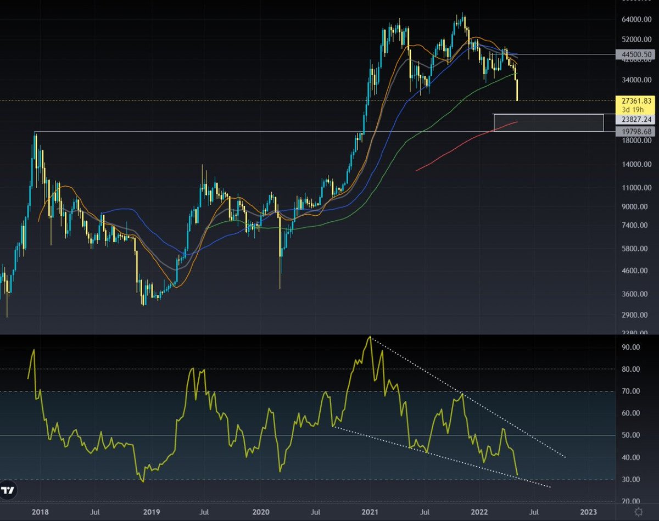
Task: Click the 7400.00 price axis label
Action: [635, 226]
